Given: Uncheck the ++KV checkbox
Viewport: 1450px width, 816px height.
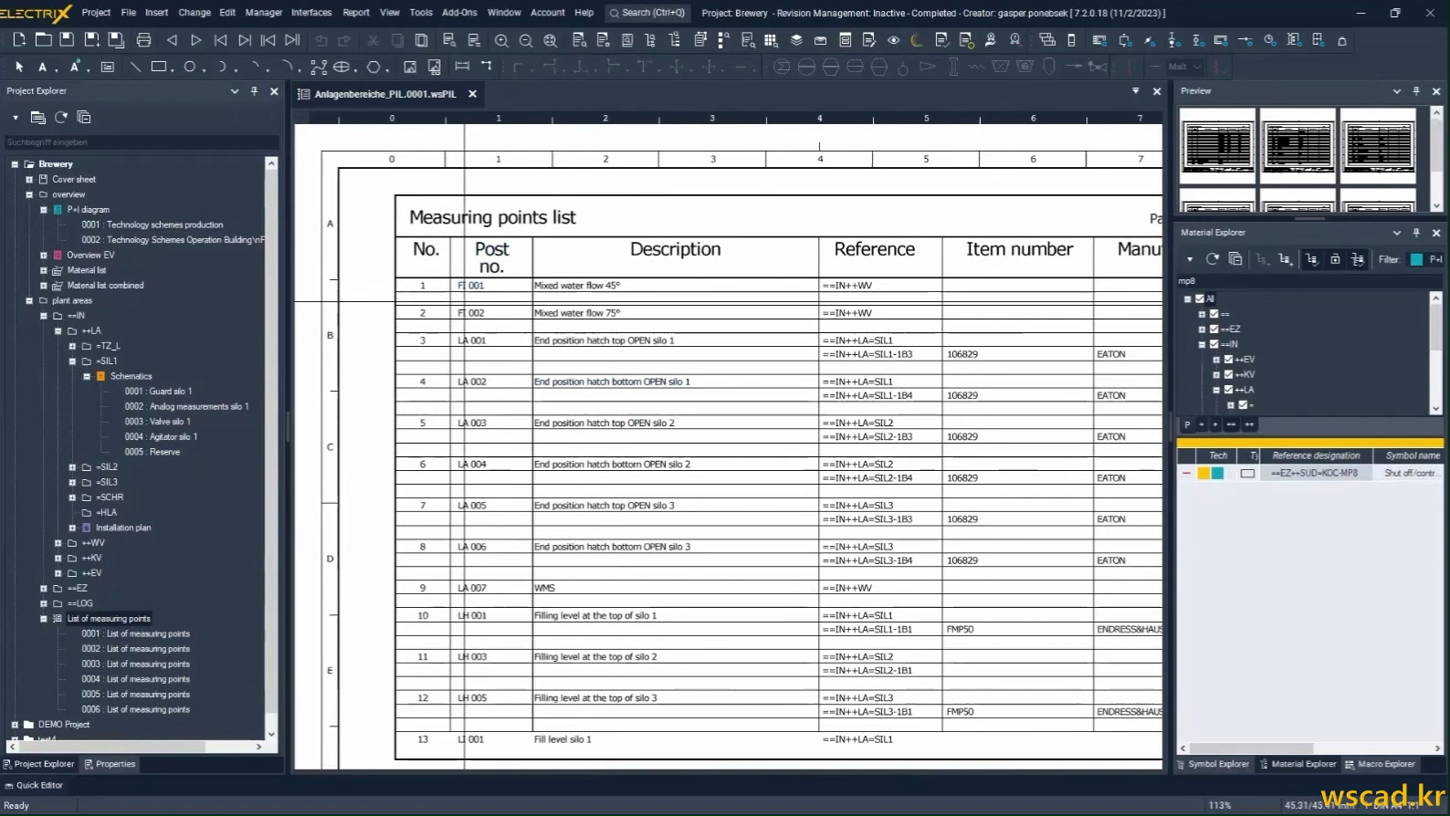Looking at the screenshot, I should click(1229, 374).
